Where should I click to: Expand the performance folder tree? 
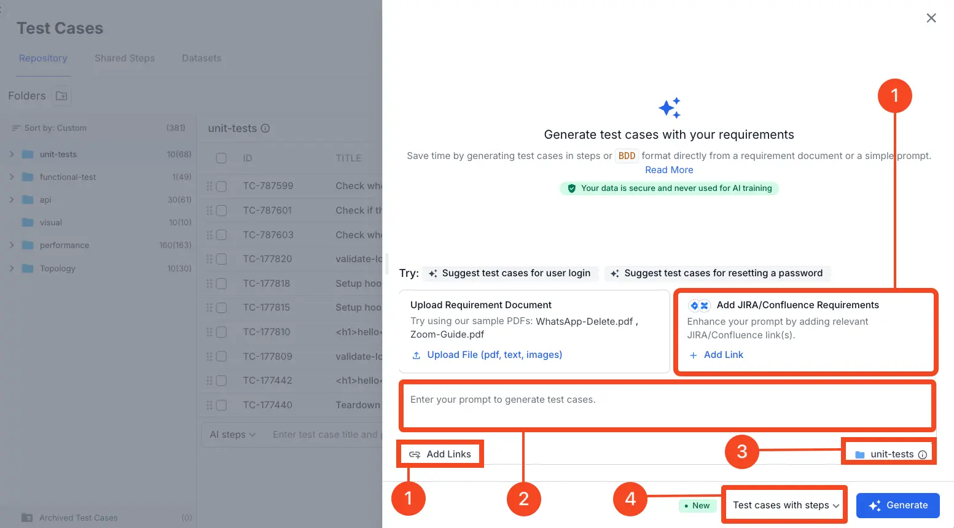(12, 245)
